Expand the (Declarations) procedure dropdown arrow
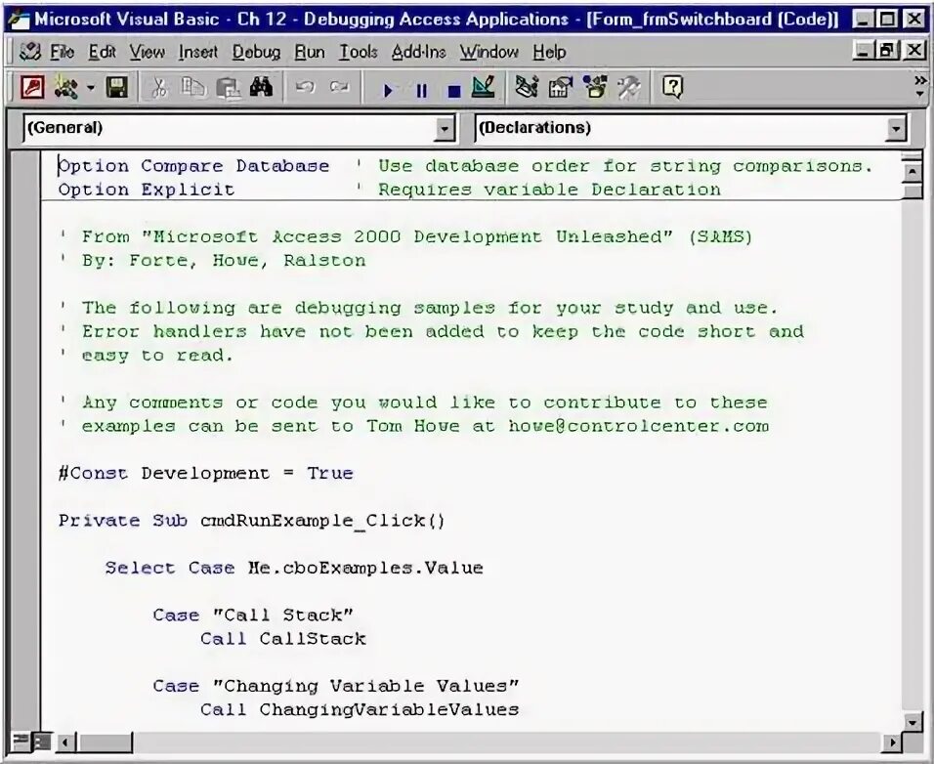Screen dimensions: 934x764 point(896,129)
